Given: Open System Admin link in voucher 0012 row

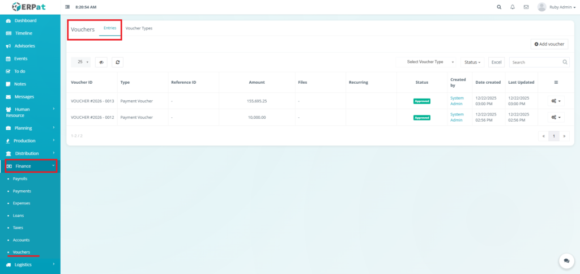Looking at the screenshot, I should click(457, 117).
